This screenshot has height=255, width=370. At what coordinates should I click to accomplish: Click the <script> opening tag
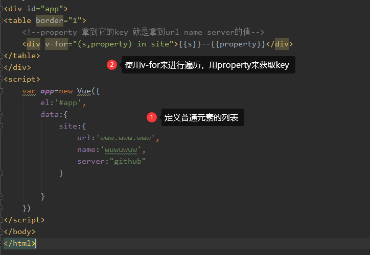point(22,80)
